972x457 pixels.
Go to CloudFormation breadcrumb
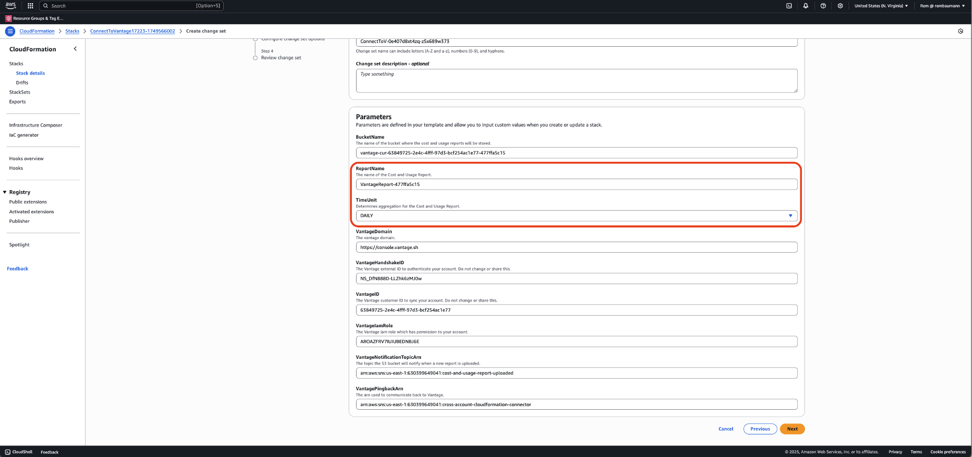pos(37,31)
